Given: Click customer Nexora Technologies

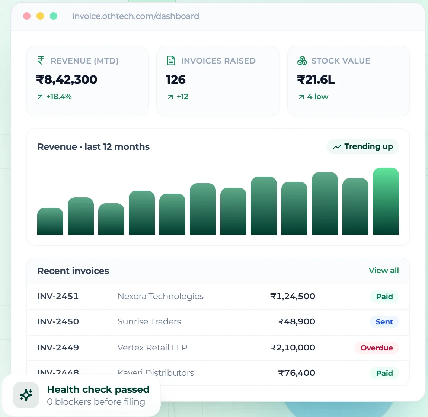Looking at the screenshot, I should [x=160, y=296].
